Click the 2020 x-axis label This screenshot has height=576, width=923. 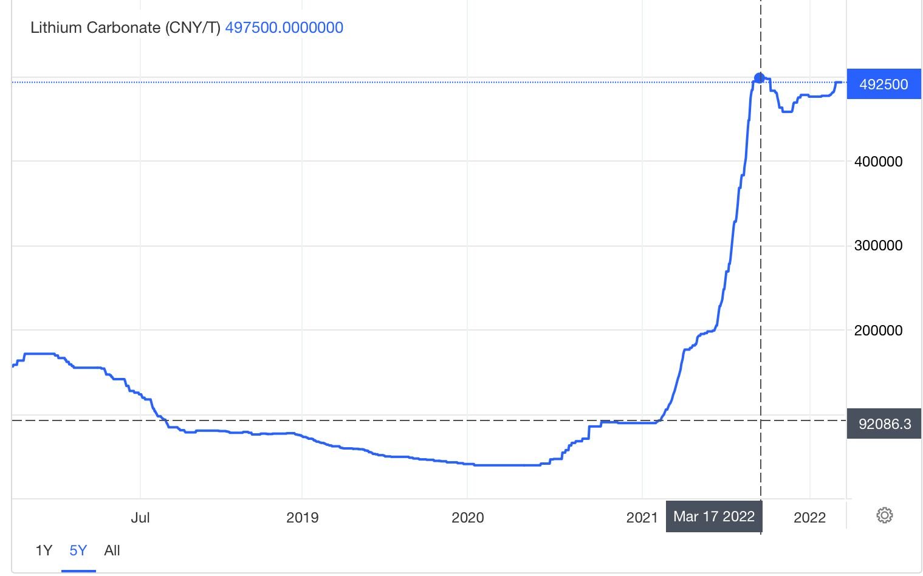tap(467, 517)
